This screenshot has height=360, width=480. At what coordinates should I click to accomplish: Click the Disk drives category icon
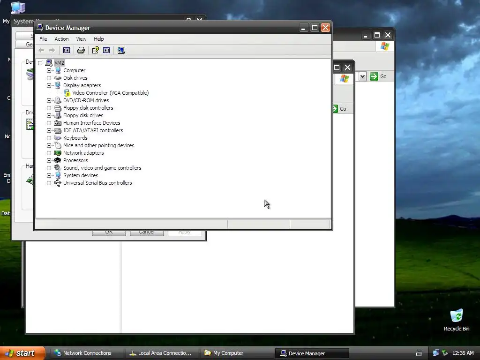pos(58,78)
